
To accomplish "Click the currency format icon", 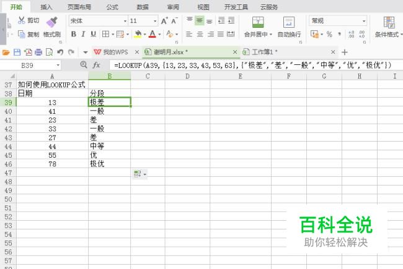I will coord(314,34).
